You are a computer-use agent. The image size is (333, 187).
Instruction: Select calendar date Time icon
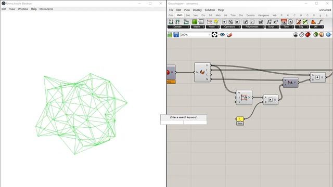(284, 22)
